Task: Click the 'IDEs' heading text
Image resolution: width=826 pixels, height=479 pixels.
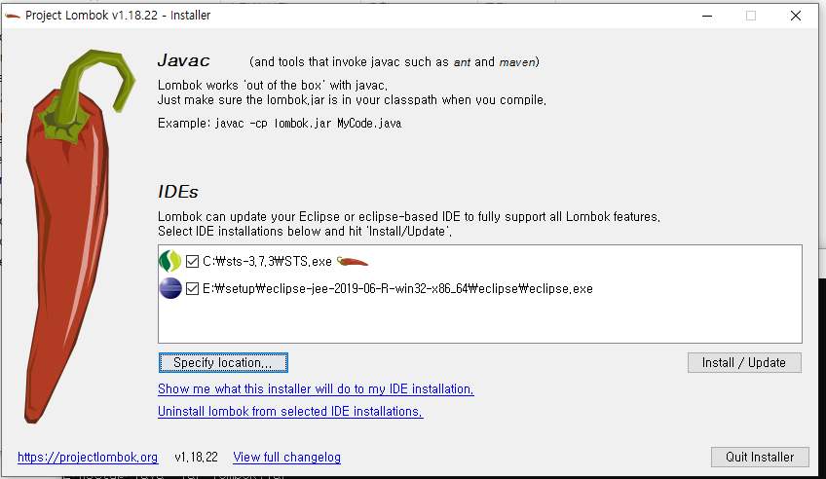Action: tap(178, 192)
